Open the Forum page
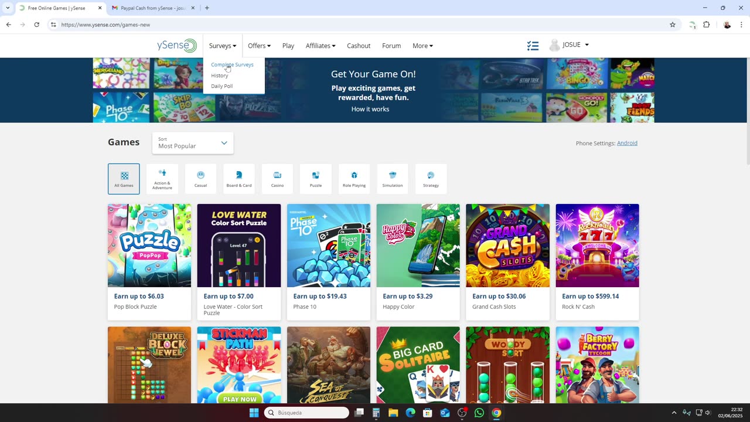 [391, 46]
